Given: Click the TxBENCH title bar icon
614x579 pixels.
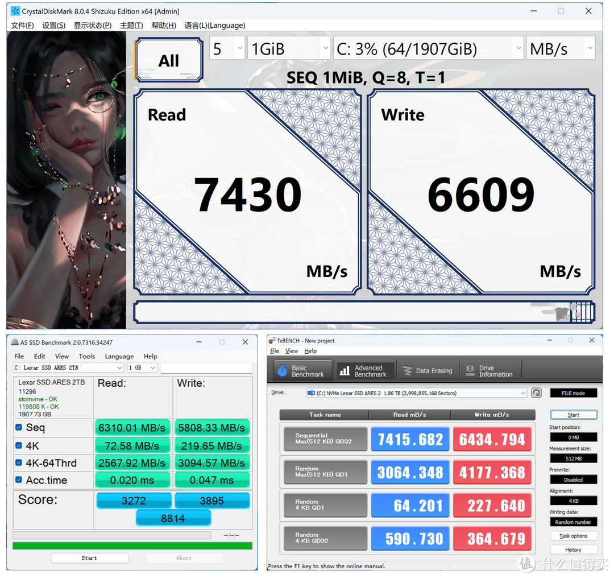Looking at the screenshot, I should [x=272, y=341].
